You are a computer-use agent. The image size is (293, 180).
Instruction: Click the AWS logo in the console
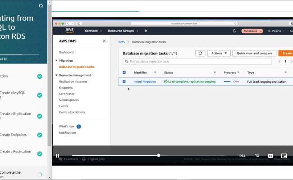[69, 31]
